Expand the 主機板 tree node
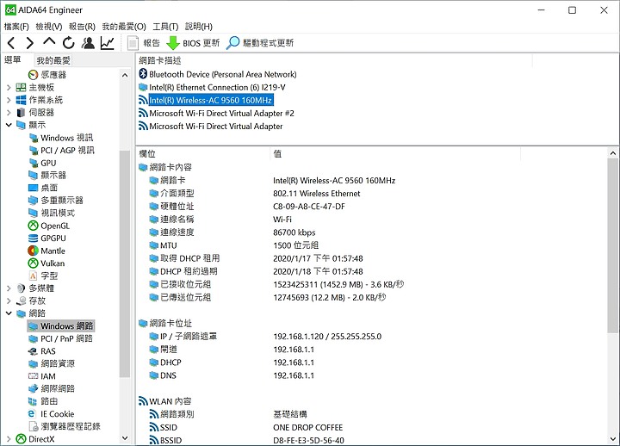This screenshot has width=620, height=446. [9, 87]
